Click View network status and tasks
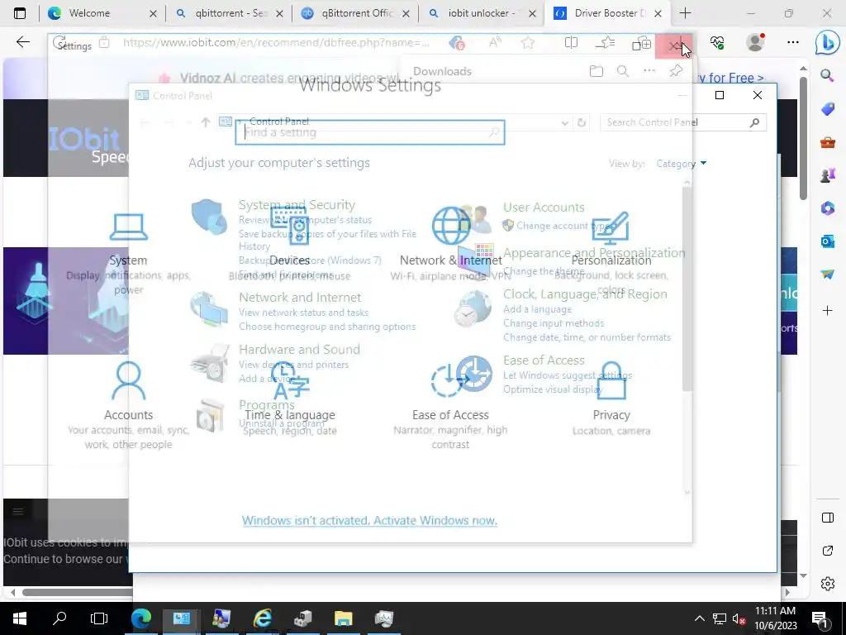 [304, 313]
